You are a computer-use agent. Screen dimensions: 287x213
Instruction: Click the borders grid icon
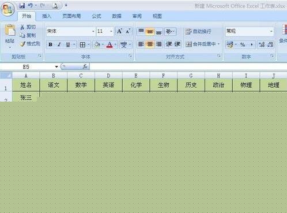point(82,45)
